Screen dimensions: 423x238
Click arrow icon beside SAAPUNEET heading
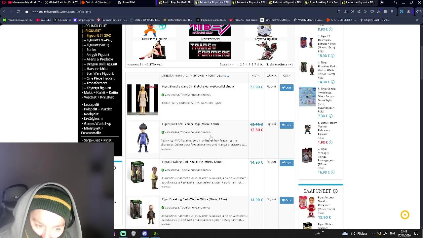tap(335, 191)
